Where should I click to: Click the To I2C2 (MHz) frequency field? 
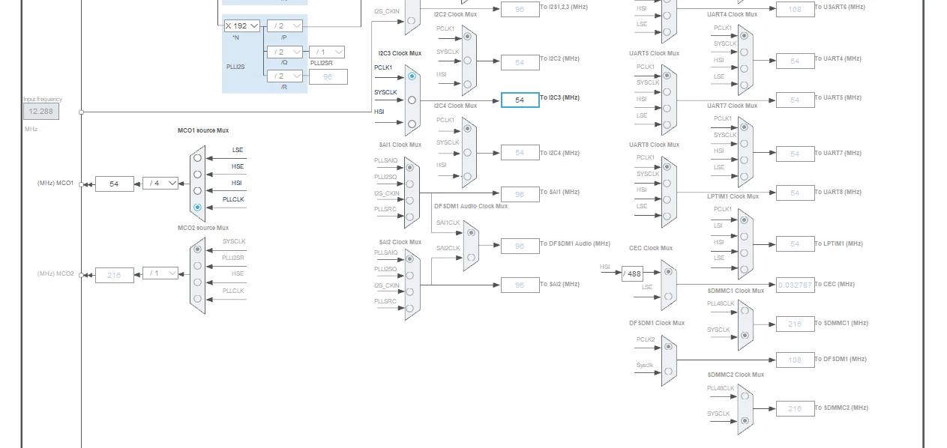[x=520, y=62]
